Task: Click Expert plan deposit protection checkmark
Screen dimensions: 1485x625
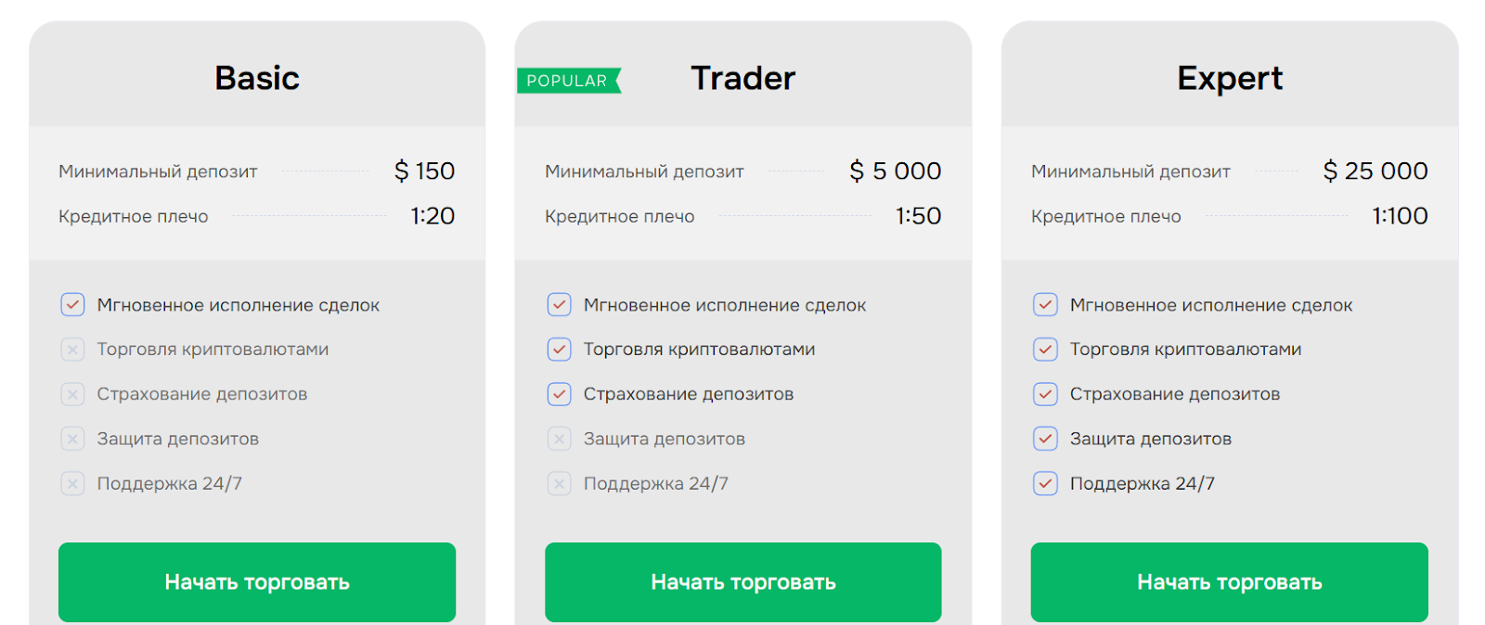Action: pyautogui.click(x=1045, y=439)
